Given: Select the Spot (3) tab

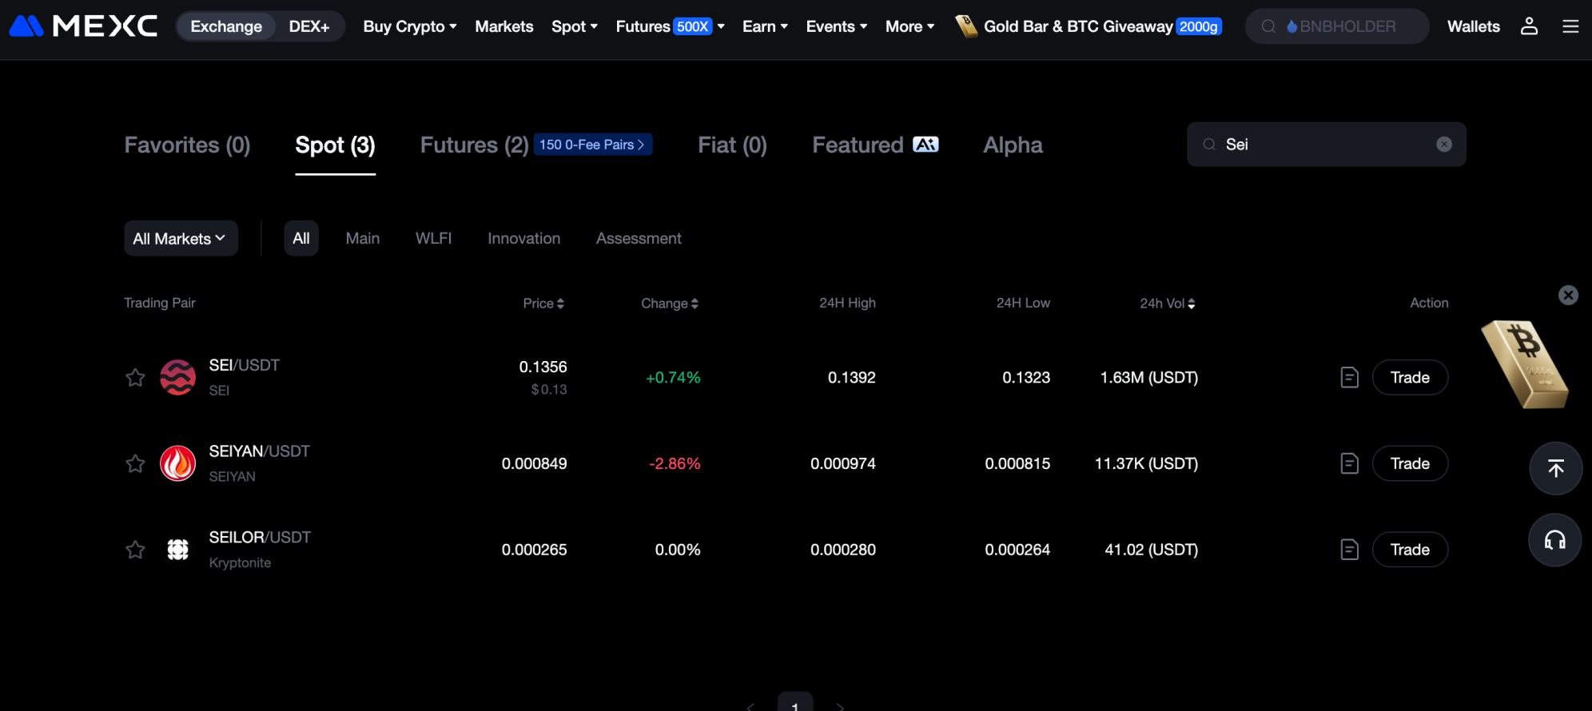Looking at the screenshot, I should 335,145.
